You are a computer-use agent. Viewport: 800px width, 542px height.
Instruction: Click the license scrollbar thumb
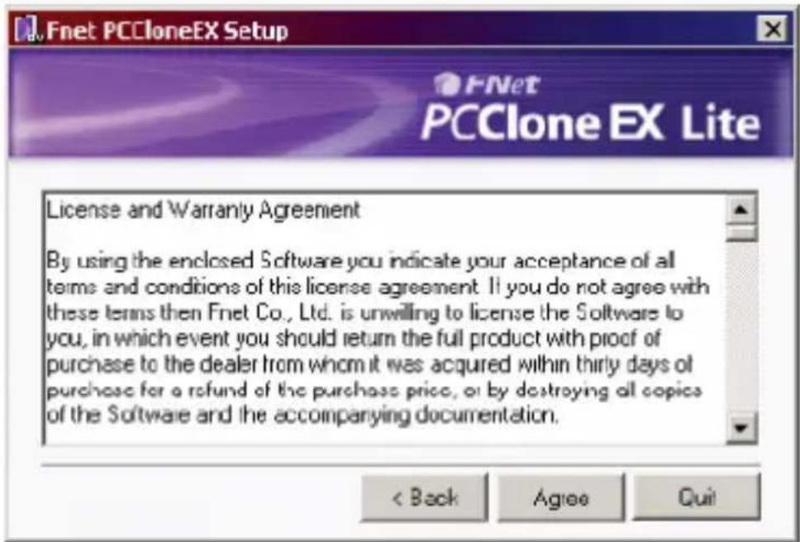pyautogui.click(x=741, y=232)
